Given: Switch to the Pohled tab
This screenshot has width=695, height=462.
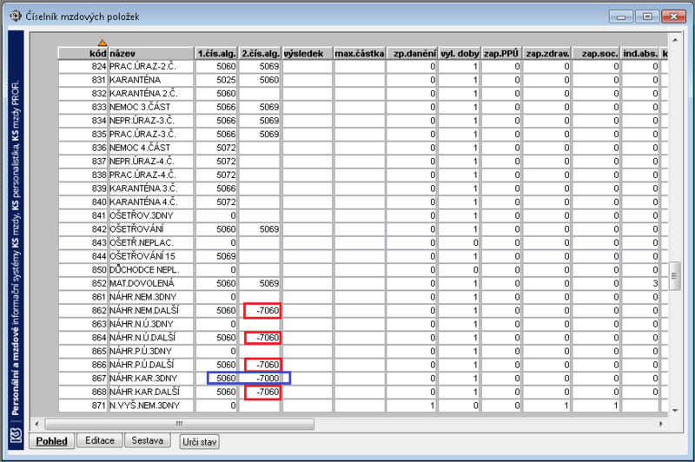Looking at the screenshot, I should pos(51,441).
